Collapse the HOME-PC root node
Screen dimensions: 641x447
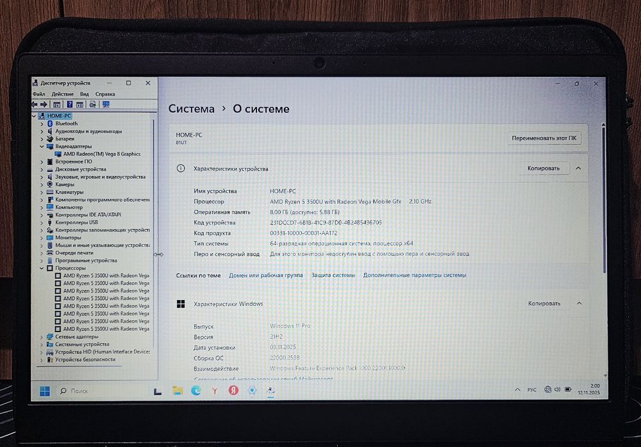34,116
